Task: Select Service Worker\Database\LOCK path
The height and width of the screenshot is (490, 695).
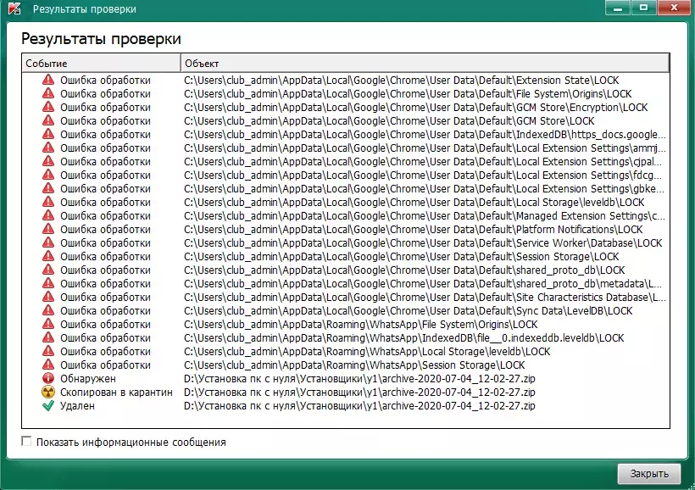Action: click(x=423, y=243)
